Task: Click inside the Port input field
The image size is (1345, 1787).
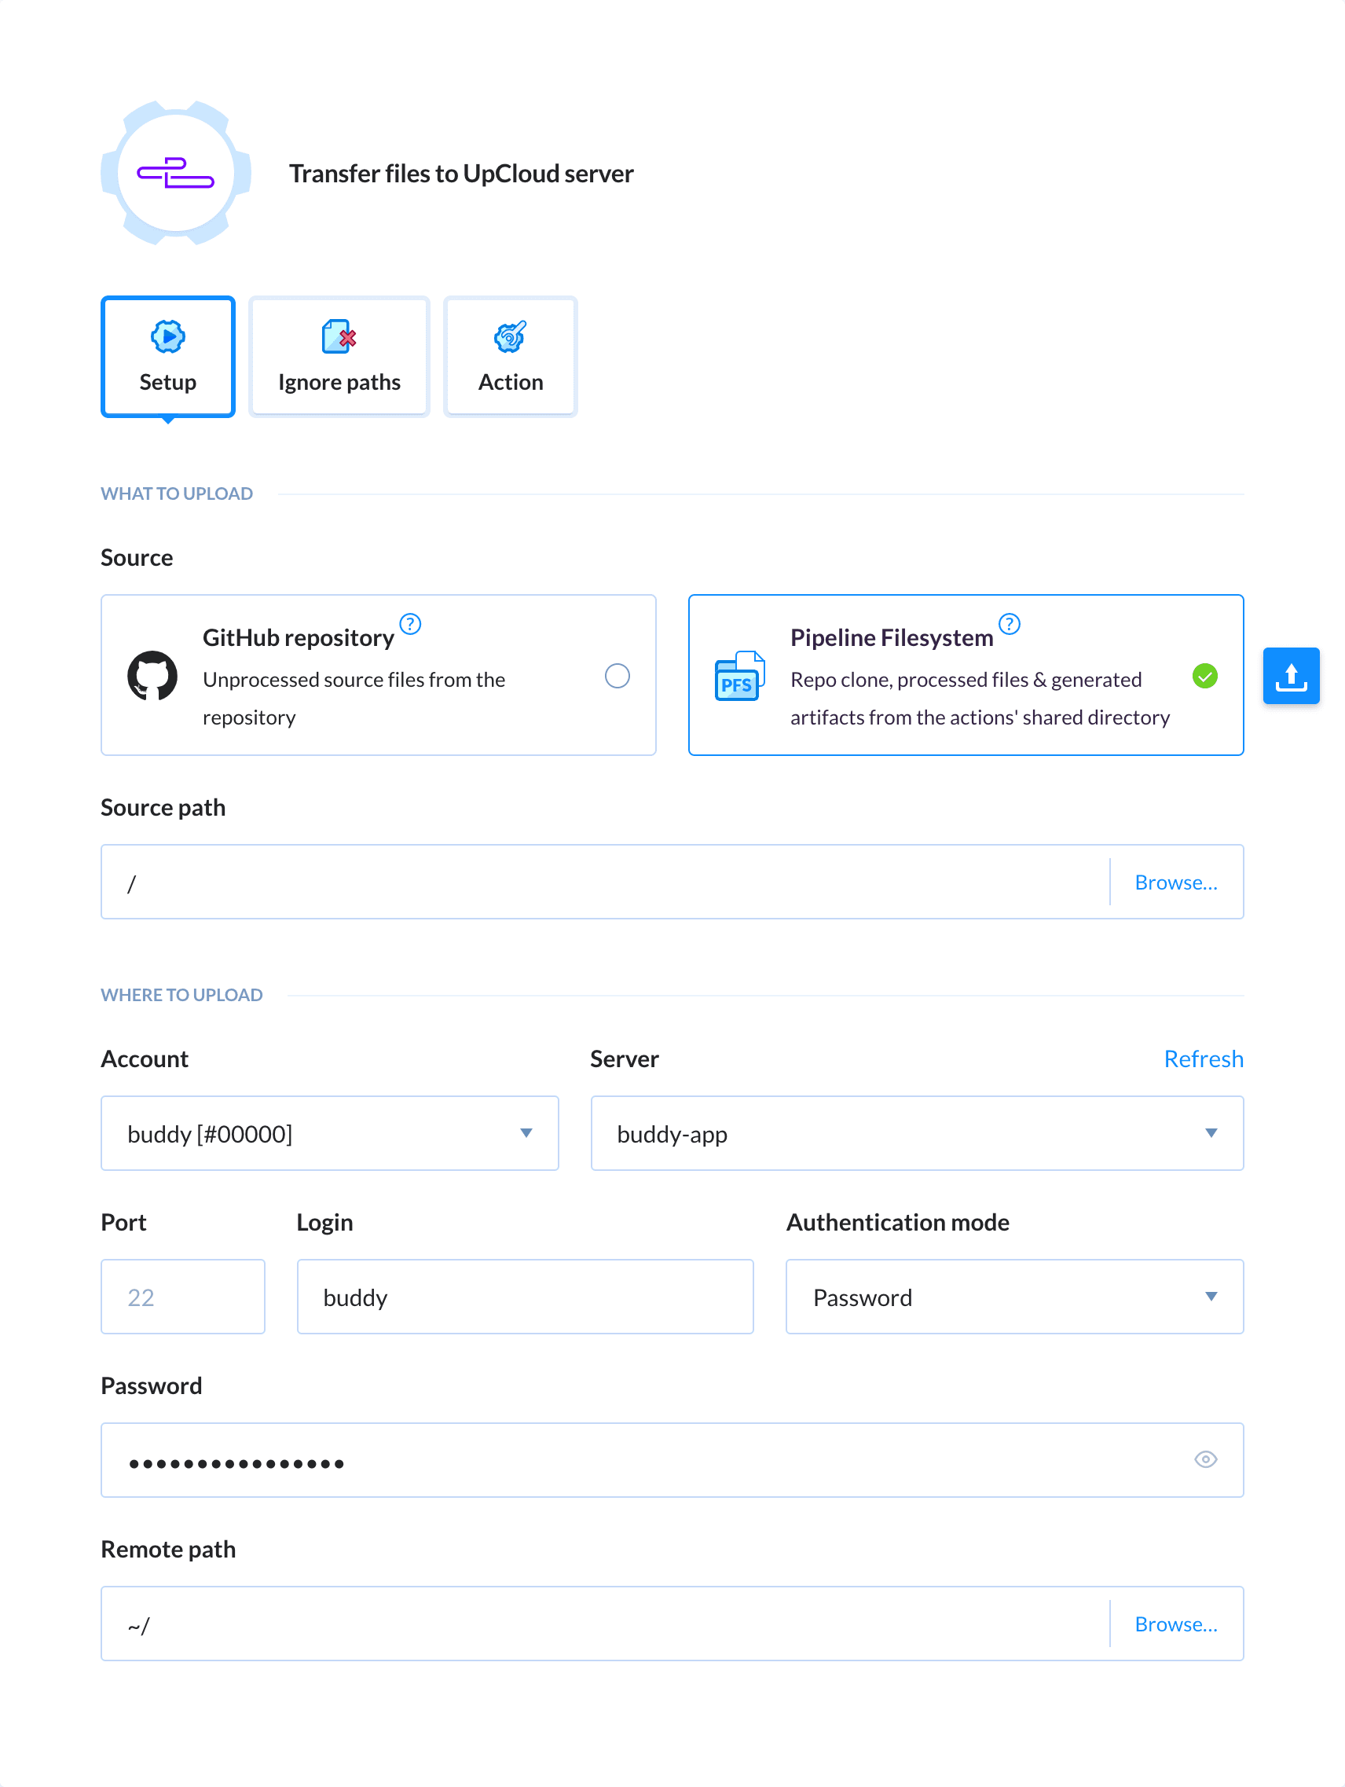Action: coord(182,1297)
